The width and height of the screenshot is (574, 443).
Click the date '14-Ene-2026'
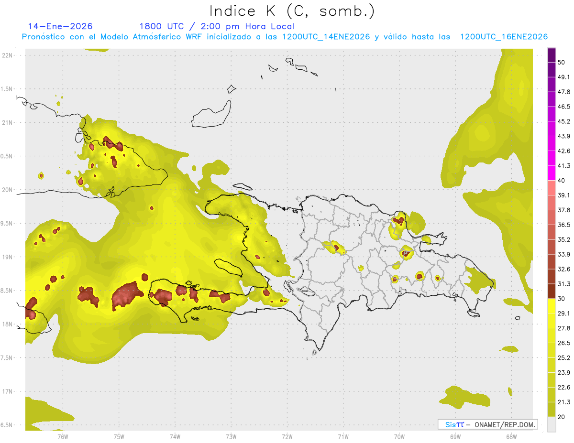point(60,26)
